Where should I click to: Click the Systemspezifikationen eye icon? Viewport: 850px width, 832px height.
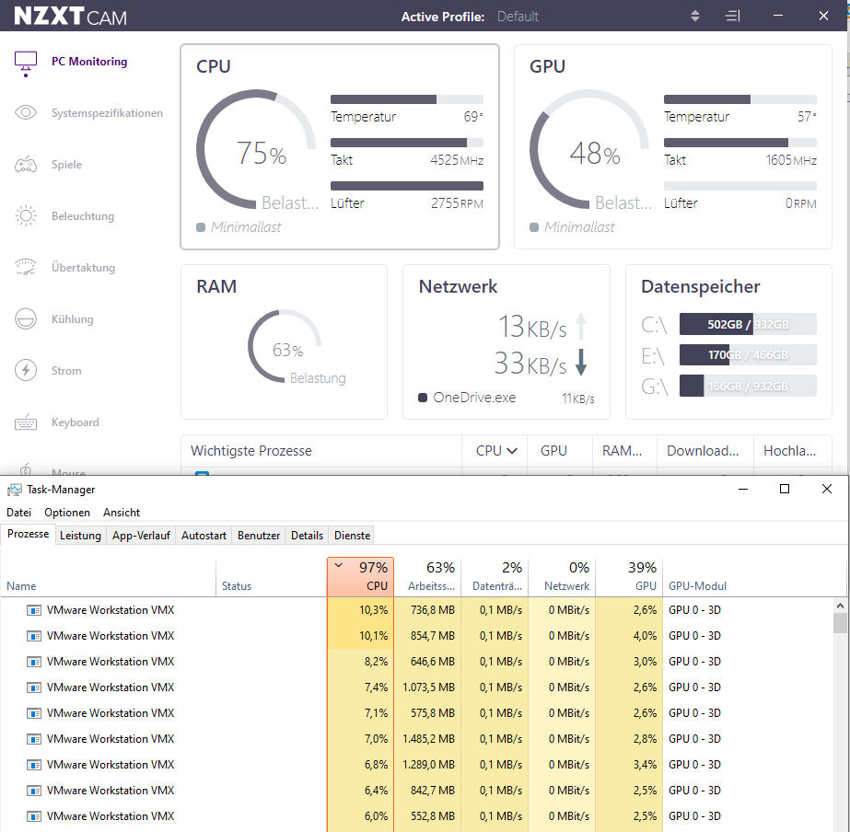tap(26, 112)
